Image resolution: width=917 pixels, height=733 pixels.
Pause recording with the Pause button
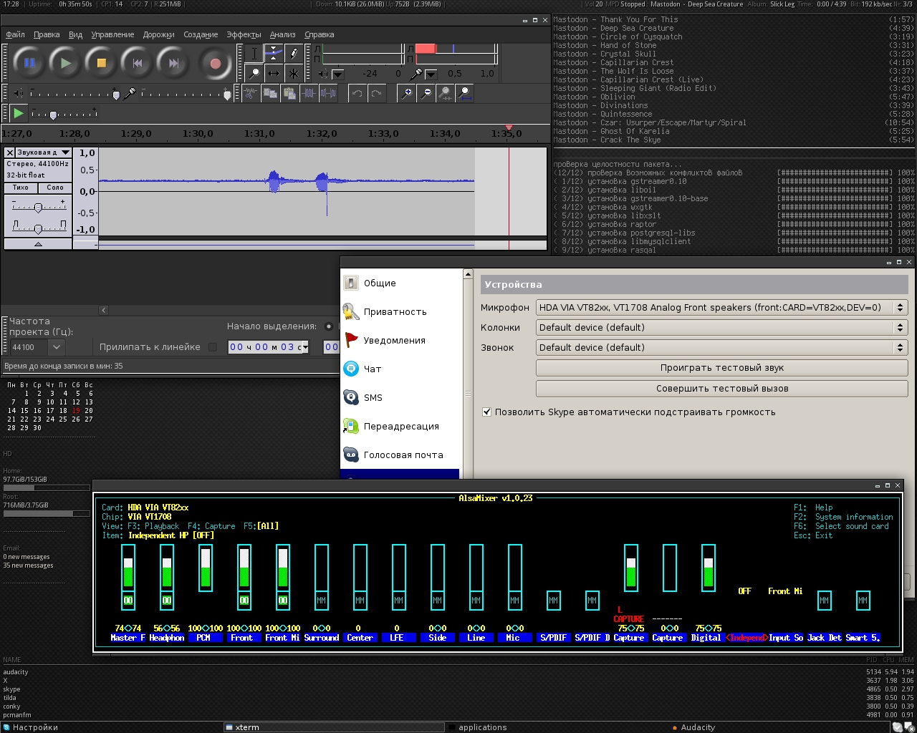29,64
